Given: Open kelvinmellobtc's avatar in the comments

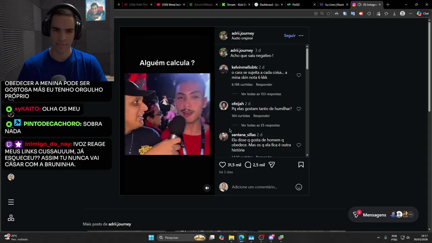Looking at the screenshot, I should point(223,69).
